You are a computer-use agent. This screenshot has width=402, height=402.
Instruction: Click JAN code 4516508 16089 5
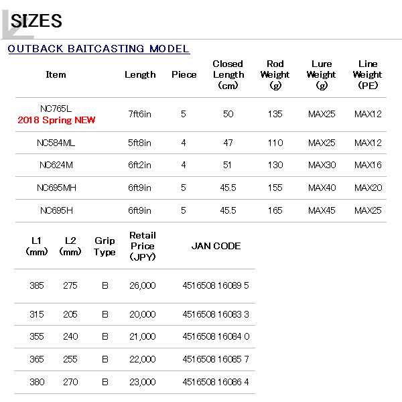pyautogui.click(x=216, y=285)
